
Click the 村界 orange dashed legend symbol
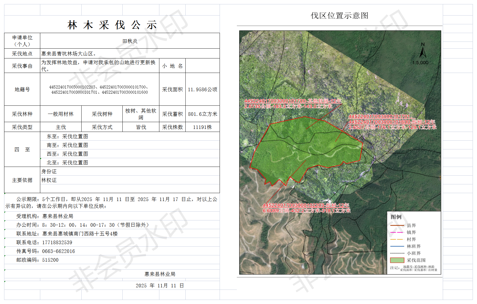[397, 240]
